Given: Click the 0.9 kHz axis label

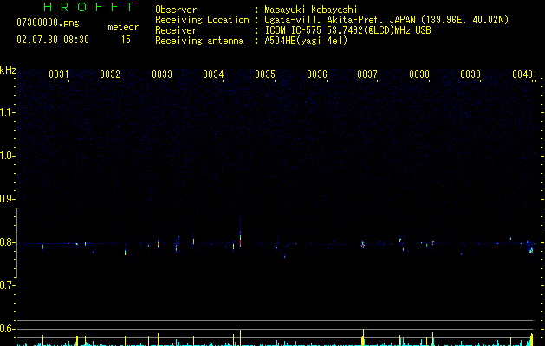Looking at the screenshot, I should tap(7, 199).
